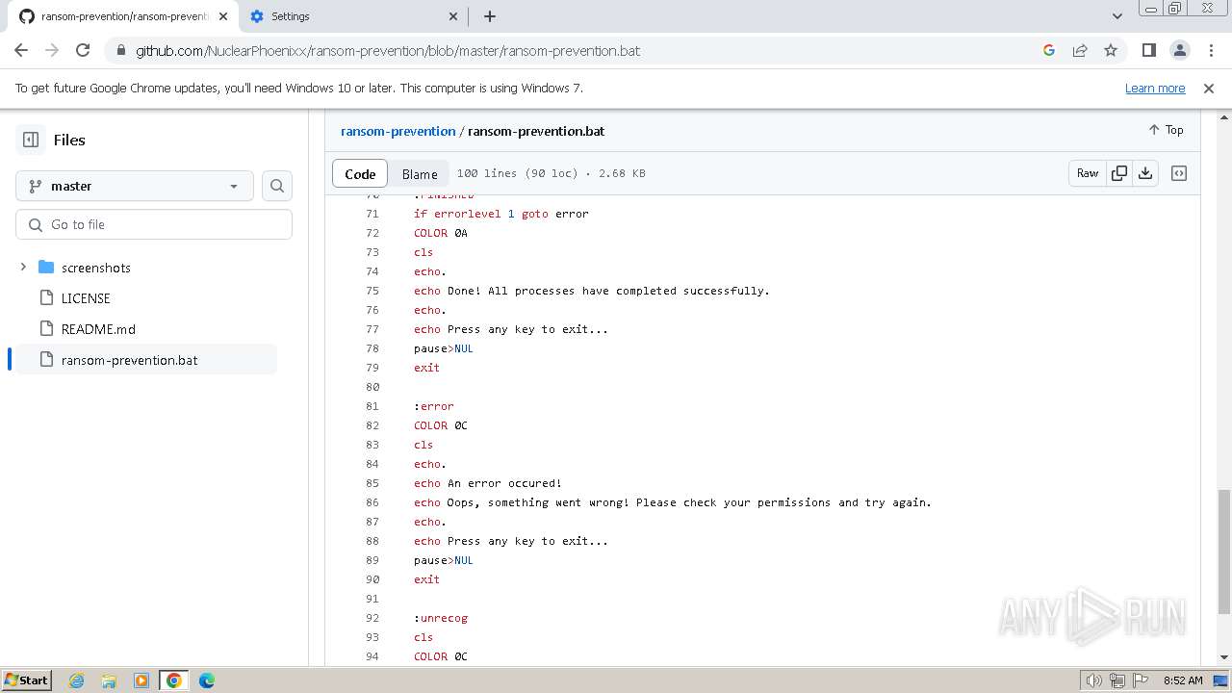Bookmark this page star icon

pyautogui.click(x=1111, y=50)
